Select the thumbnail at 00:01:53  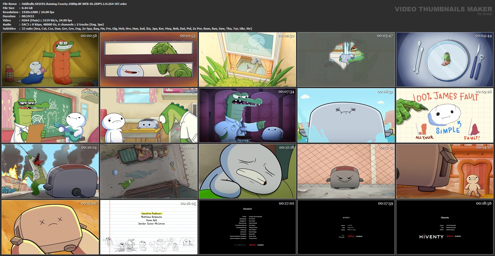(149, 59)
